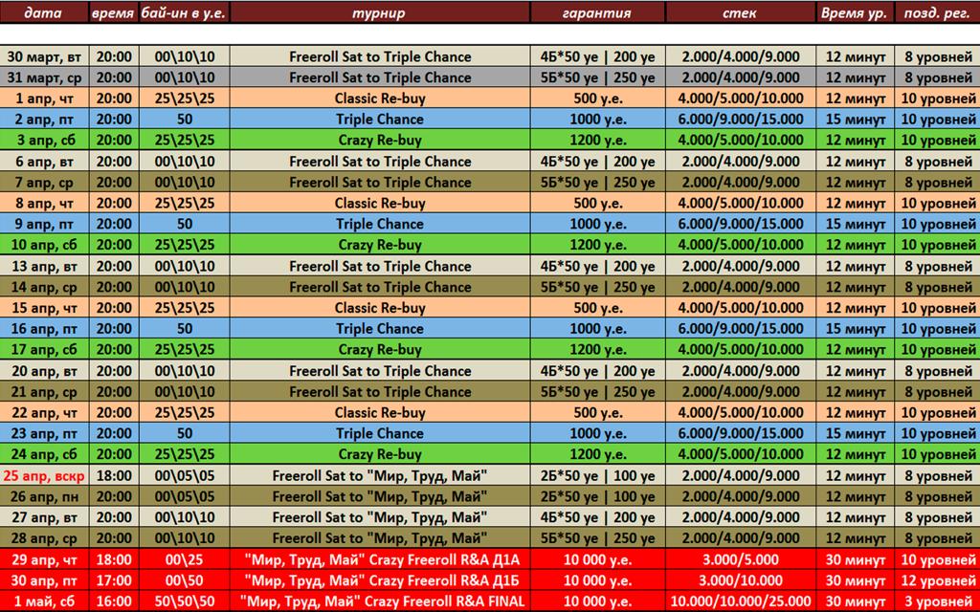Select the '31 март, ср' date cell
The image size is (980, 612).
coord(44,77)
